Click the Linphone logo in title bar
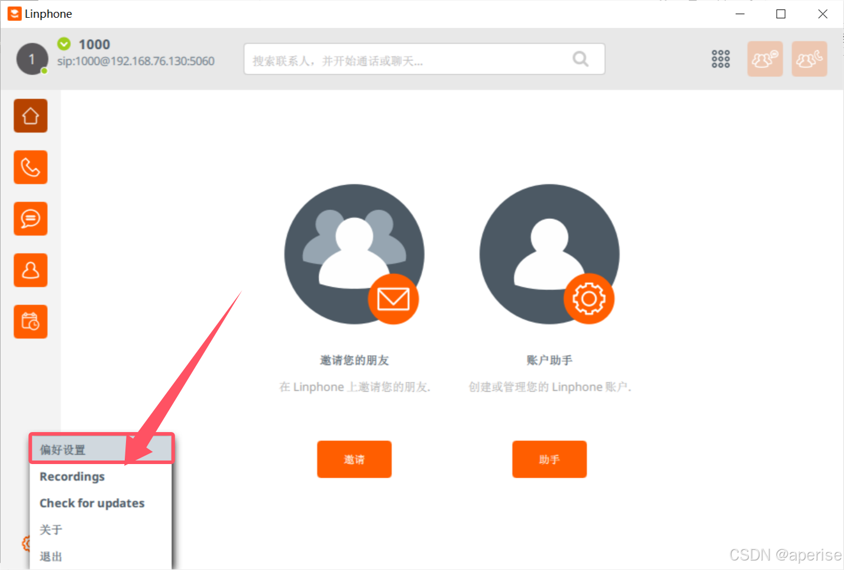The height and width of the screenshot is (570, 844). tap(14, 14)
